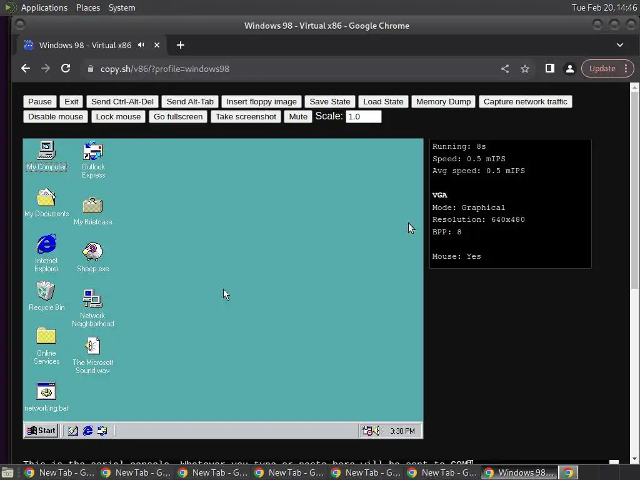Click Load State button
Screen dimensions: 640x480
(x=383, y=102)
